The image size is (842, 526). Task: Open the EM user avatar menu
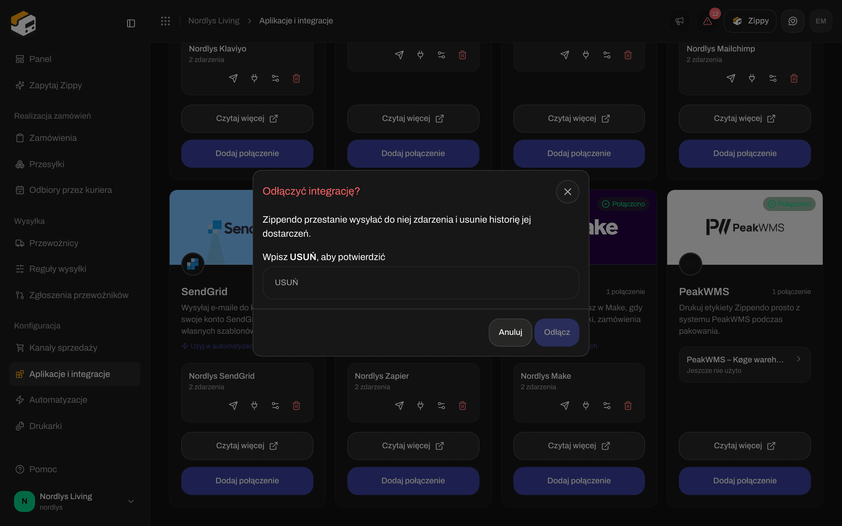[x=821, y=21]
